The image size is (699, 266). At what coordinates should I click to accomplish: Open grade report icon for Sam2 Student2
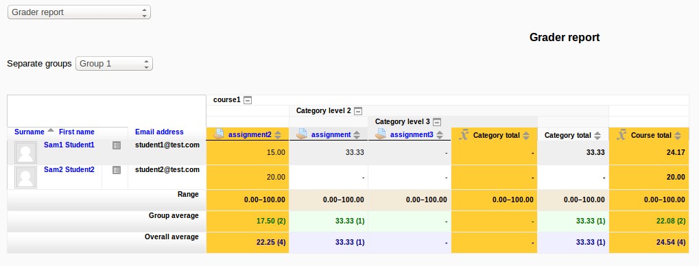[117, 170]
